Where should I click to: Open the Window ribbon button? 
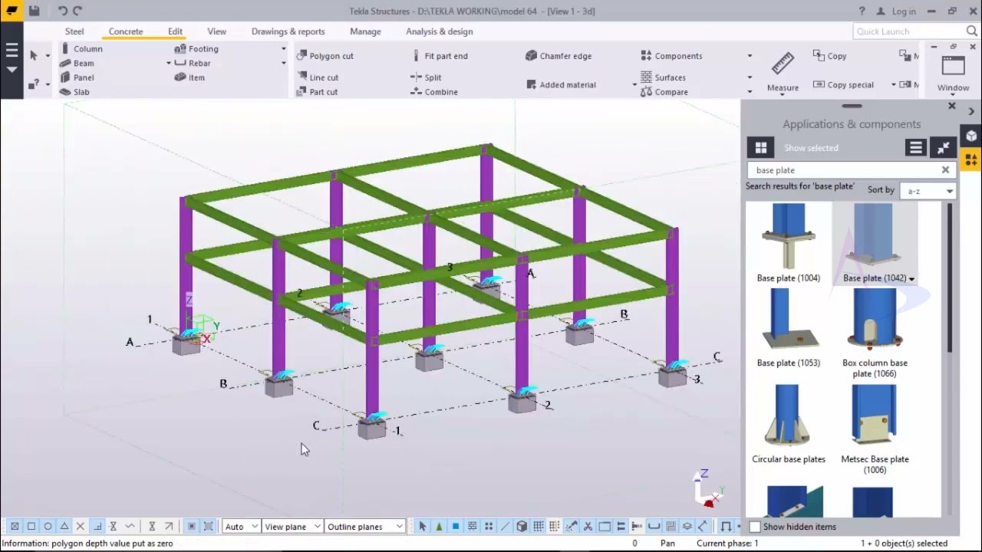(x=953, y=74)
